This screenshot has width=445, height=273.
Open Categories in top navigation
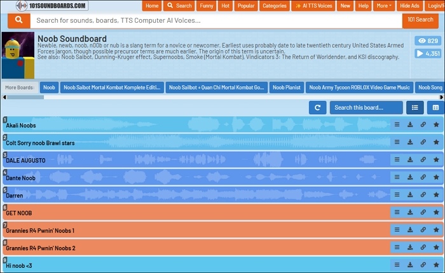pyautogui.click(x=275, y=6)
